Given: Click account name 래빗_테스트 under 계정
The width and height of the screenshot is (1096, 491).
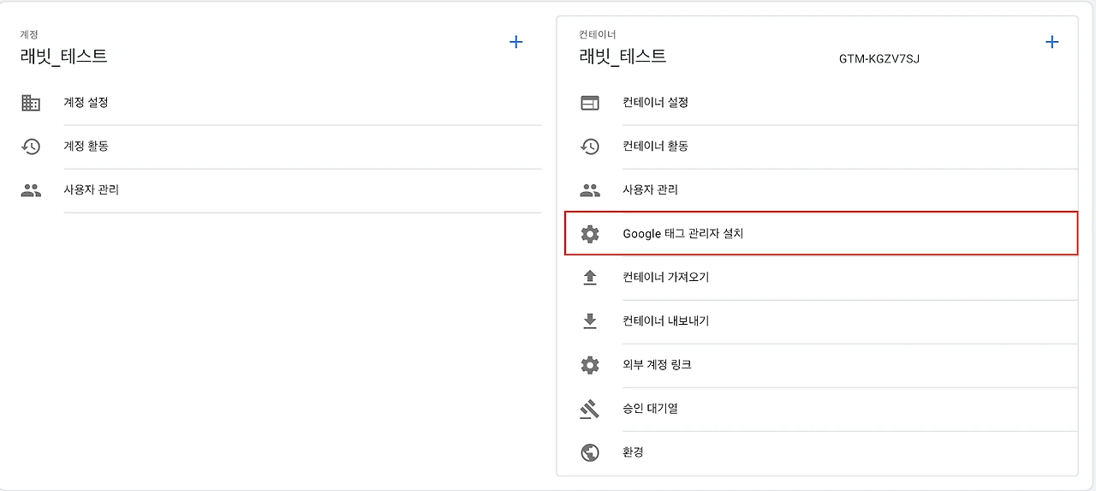Looking at the screenshot, I should click(x=63, y=57).
